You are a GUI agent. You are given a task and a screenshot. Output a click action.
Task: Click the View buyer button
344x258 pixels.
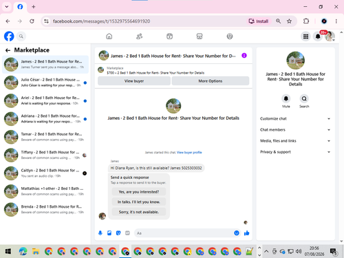(134, 81)
